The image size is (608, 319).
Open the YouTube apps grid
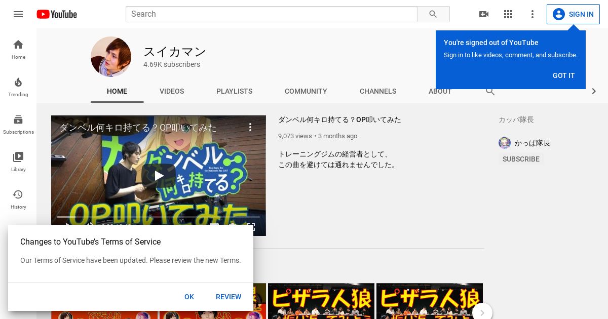[508, 14]
